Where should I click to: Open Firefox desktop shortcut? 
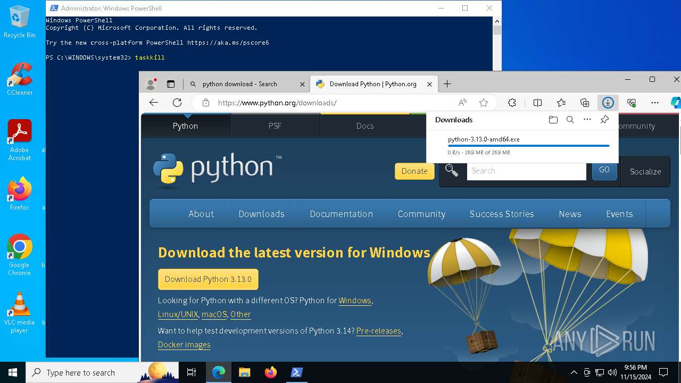(x=20, y=195)
